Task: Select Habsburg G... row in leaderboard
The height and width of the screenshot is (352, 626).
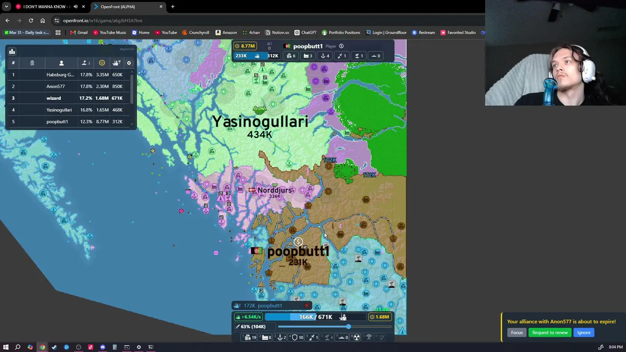Action: click(68, 74)
